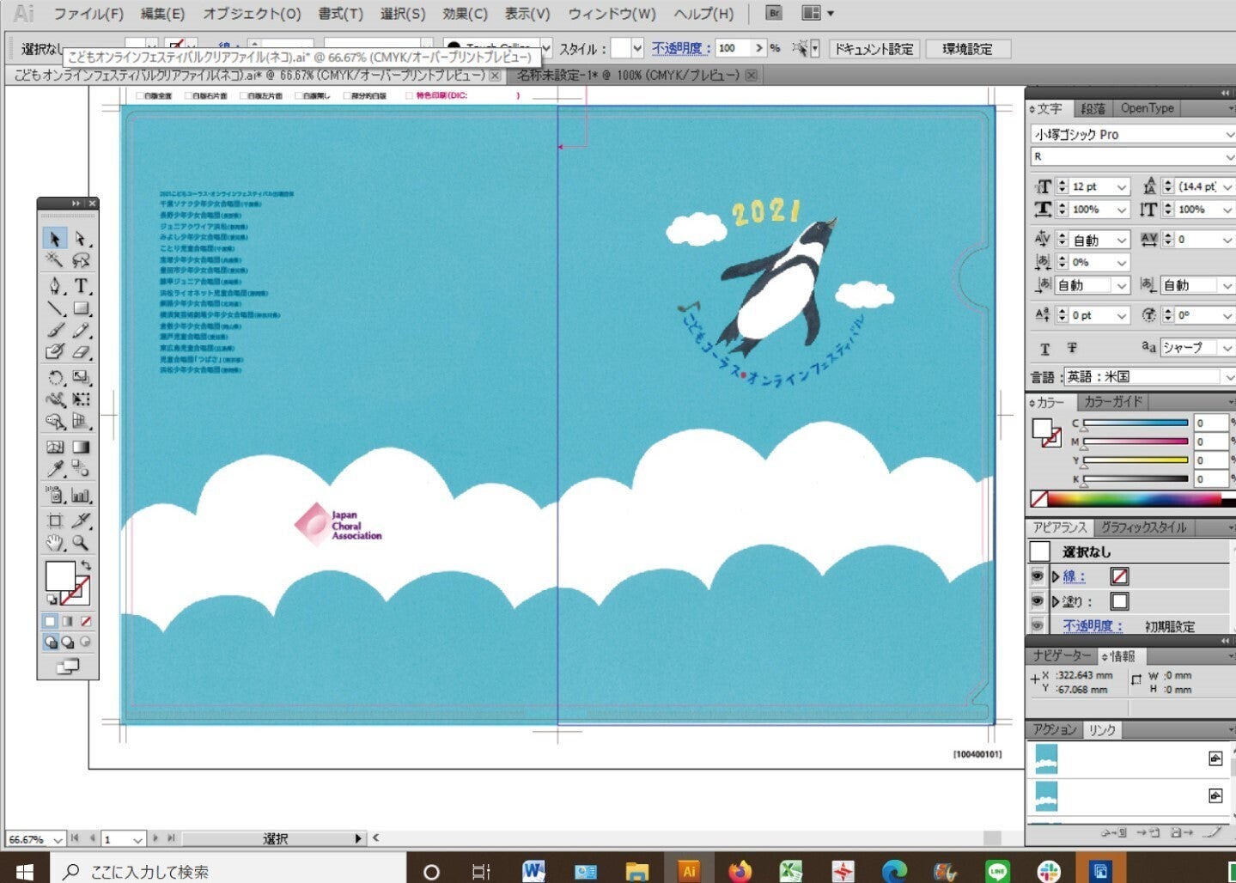Expand the 線 stroke disclosure triangle
1236x883 pixels.
1056,576
